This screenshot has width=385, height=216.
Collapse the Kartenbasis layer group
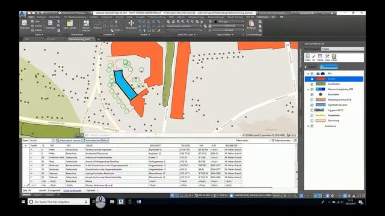(308, 126)
